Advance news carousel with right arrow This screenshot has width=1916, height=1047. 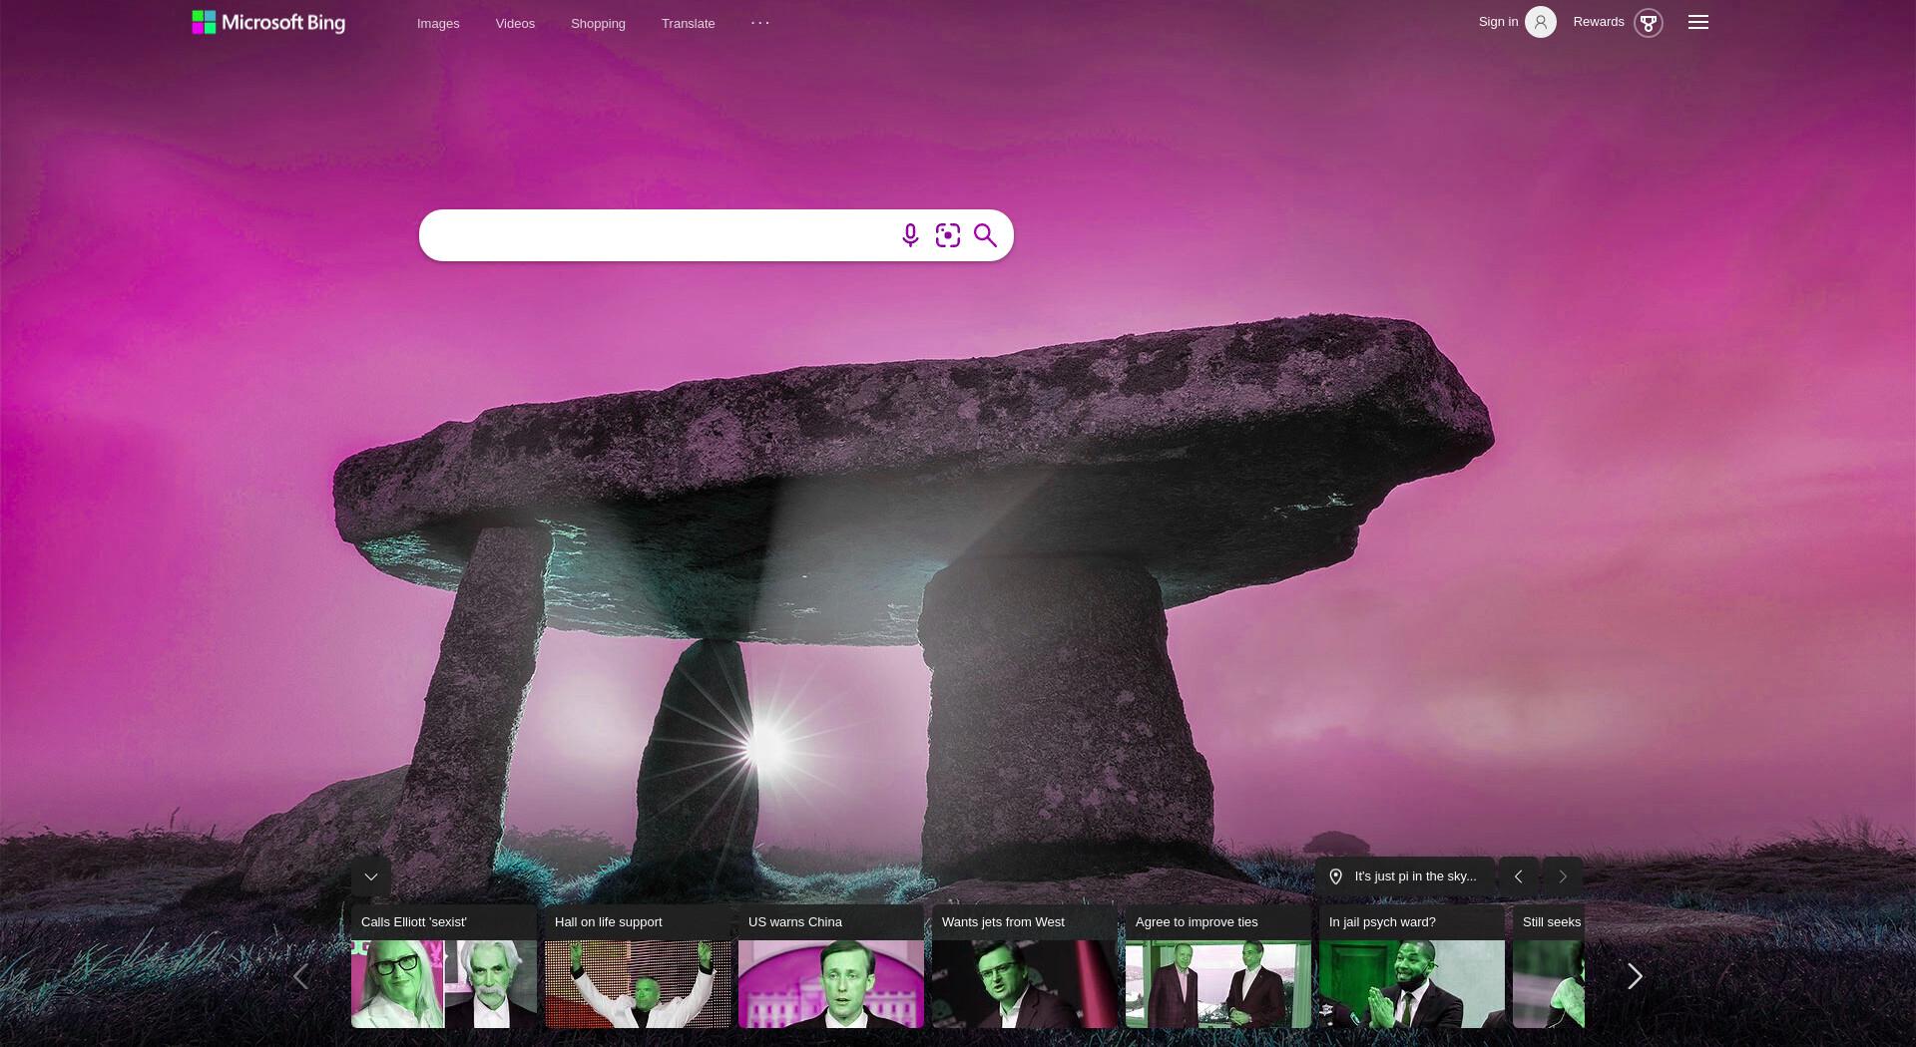click(1635, 976)
